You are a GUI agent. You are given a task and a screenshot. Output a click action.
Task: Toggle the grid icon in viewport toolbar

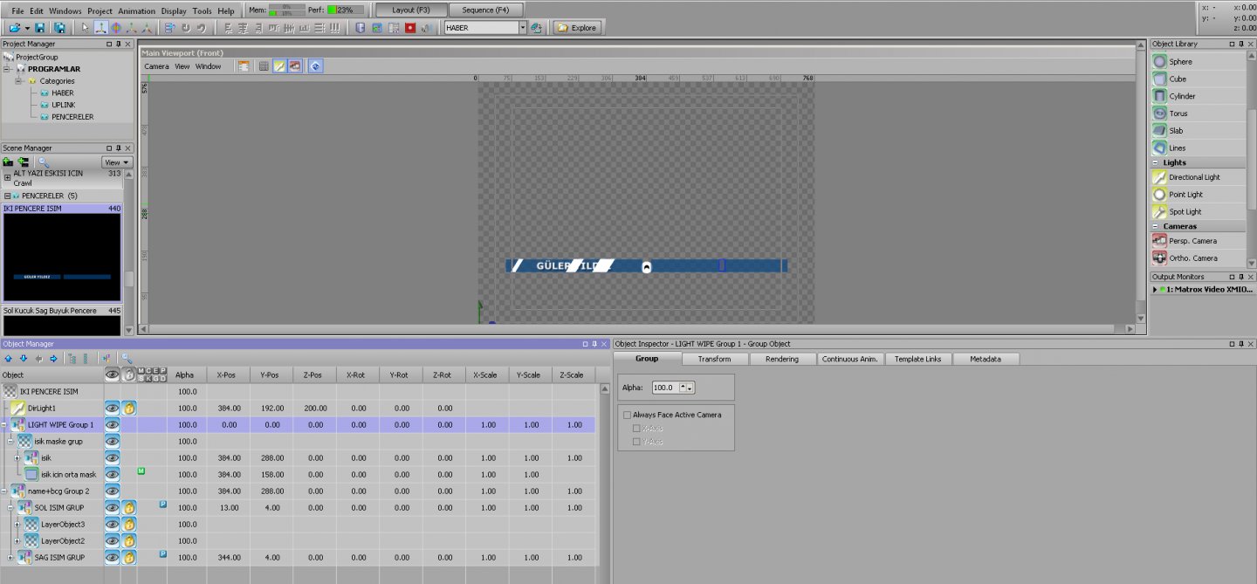click(x=263, y=66)
